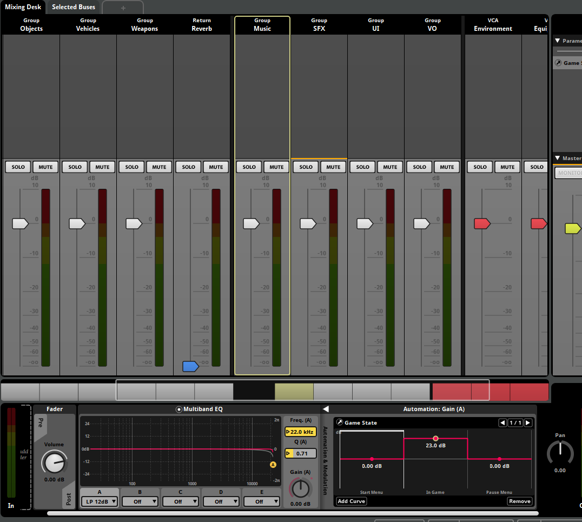Switch to the Selected Buses tab

click(74, 7)
